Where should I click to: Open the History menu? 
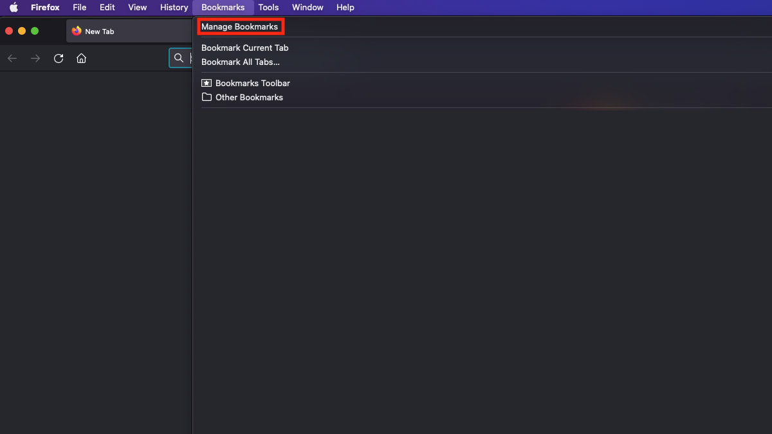point(174,8)
